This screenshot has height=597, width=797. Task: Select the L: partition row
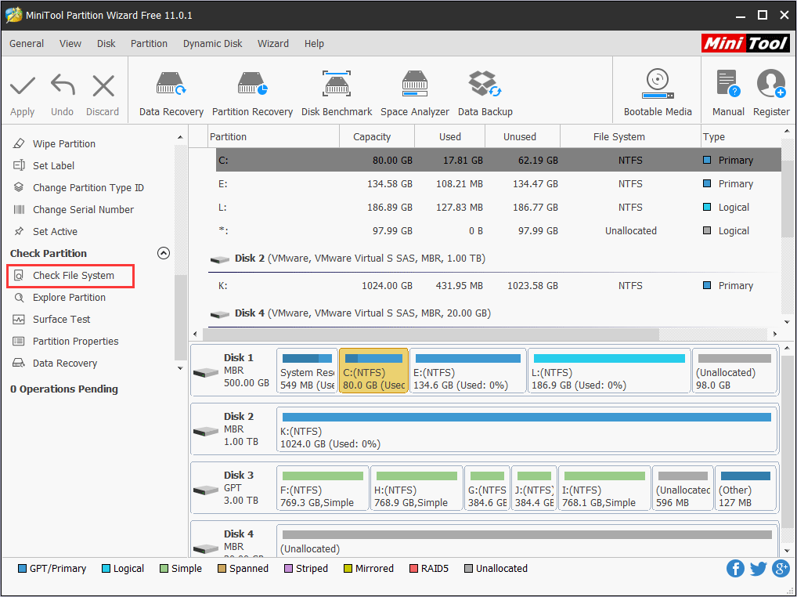click(x=498, y=207)
